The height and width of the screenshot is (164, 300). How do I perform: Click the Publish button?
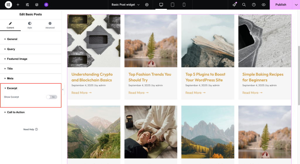click(x=280, y=5)
